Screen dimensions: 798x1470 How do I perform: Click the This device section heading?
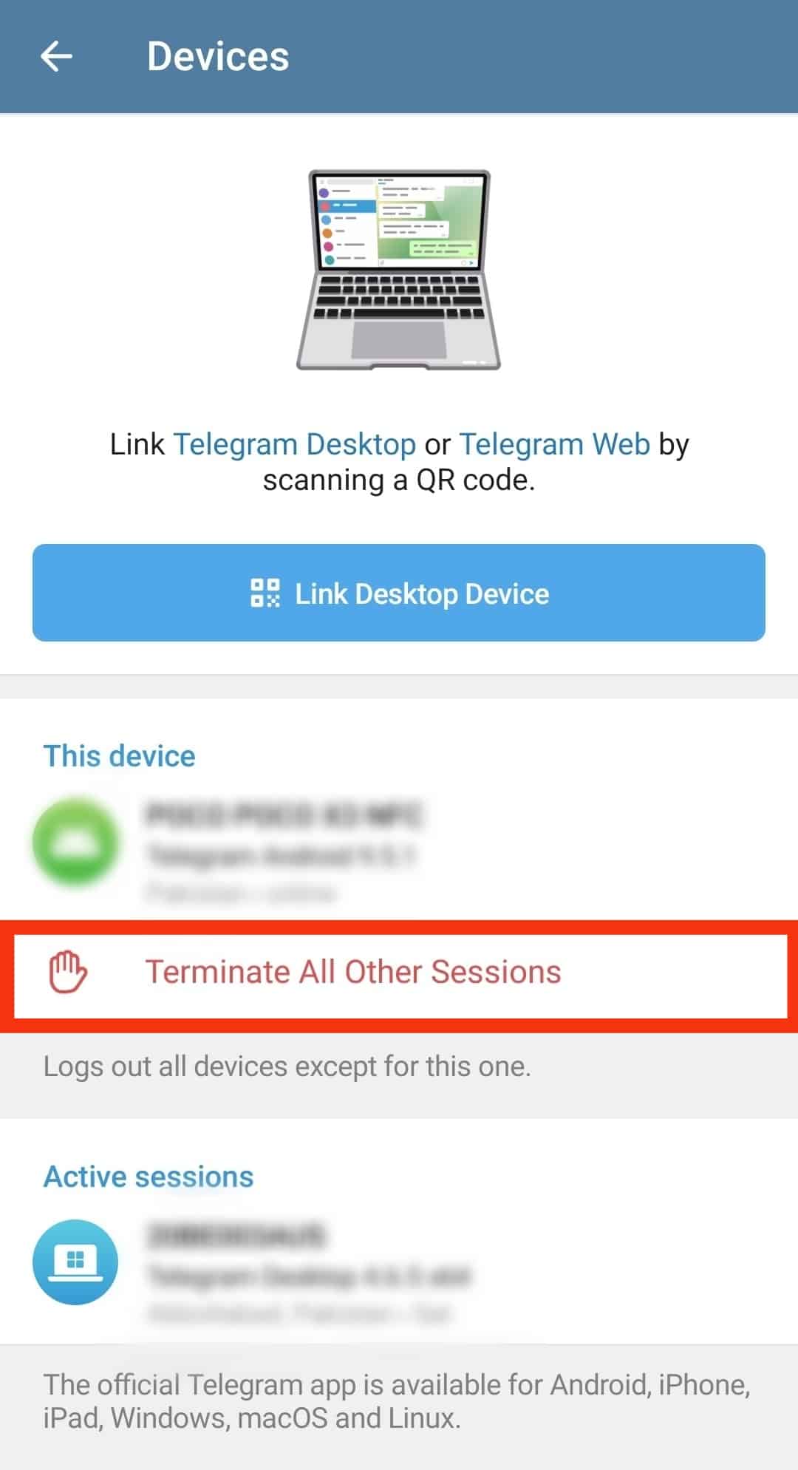click(120, 756)
